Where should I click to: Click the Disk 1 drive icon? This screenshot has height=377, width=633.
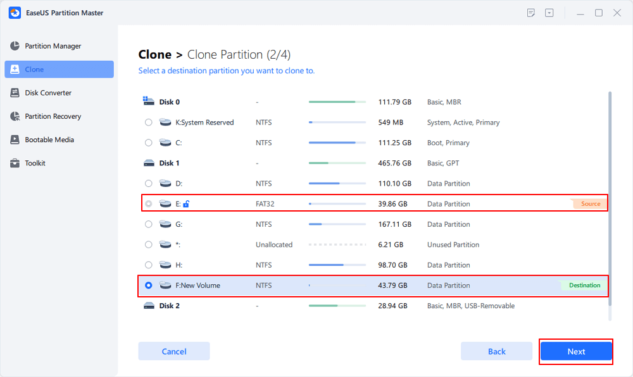pyautogui.click(x=149, y=163)
